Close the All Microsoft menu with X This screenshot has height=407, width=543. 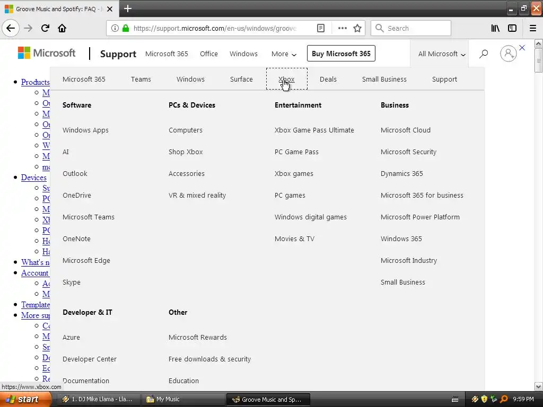522,48
